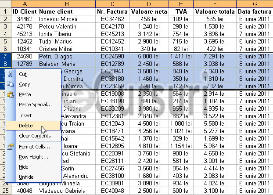Click the Select All corner box
Image resolution: width=273 pixels, height=195 pixels.
click(5, 4)
